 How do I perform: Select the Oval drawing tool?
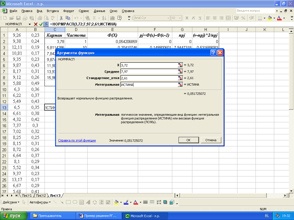point(75,202)
